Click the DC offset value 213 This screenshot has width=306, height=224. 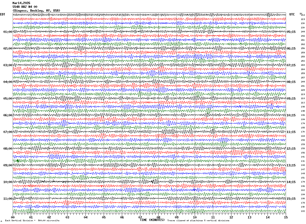(303, 103)
